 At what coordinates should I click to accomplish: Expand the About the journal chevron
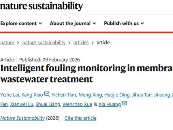coord(94,23)
